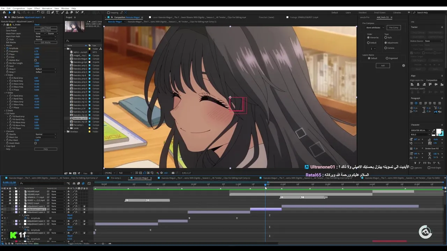Click the eyedropper in Character panel
This screenshot has height=251, width=447.
433,131
